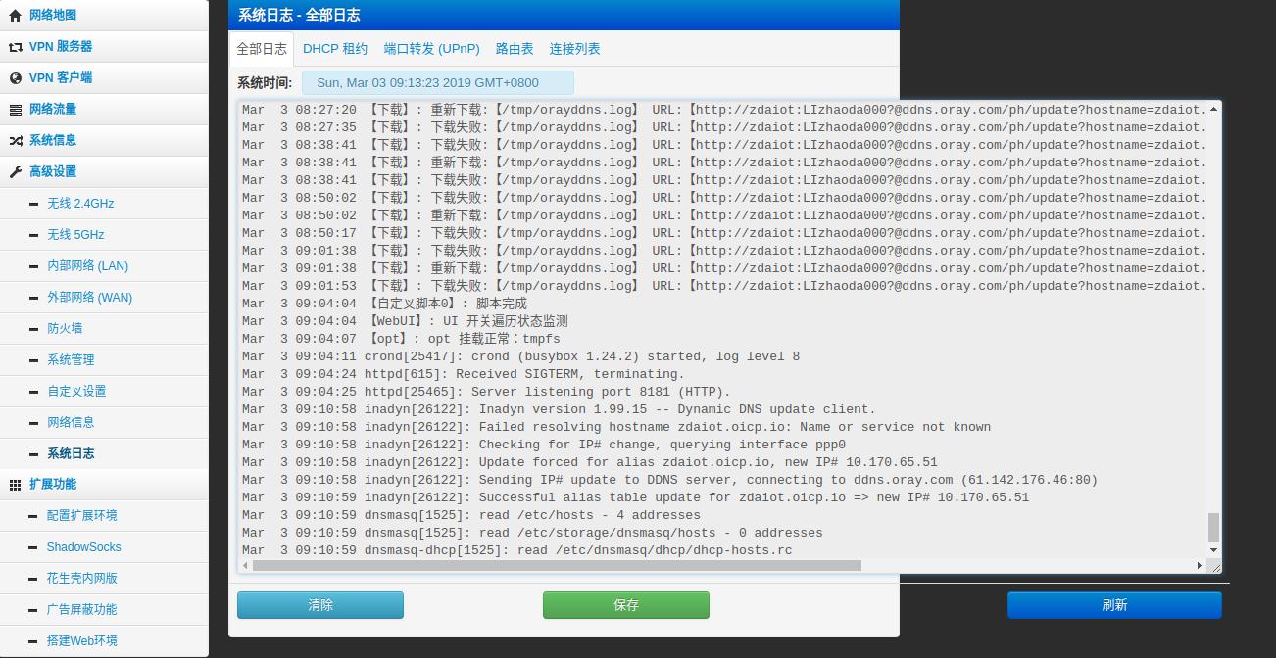Click the grid icon beside 扩展功能
Image resolution: width=1276 pixels, height=658 pixels.
click(x=15, y=485)
